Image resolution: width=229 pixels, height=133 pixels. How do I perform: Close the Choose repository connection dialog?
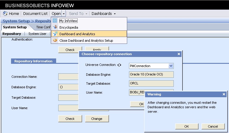click(179, 54)
